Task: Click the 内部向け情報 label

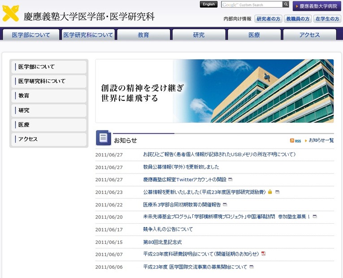Action: click(237, 19)
